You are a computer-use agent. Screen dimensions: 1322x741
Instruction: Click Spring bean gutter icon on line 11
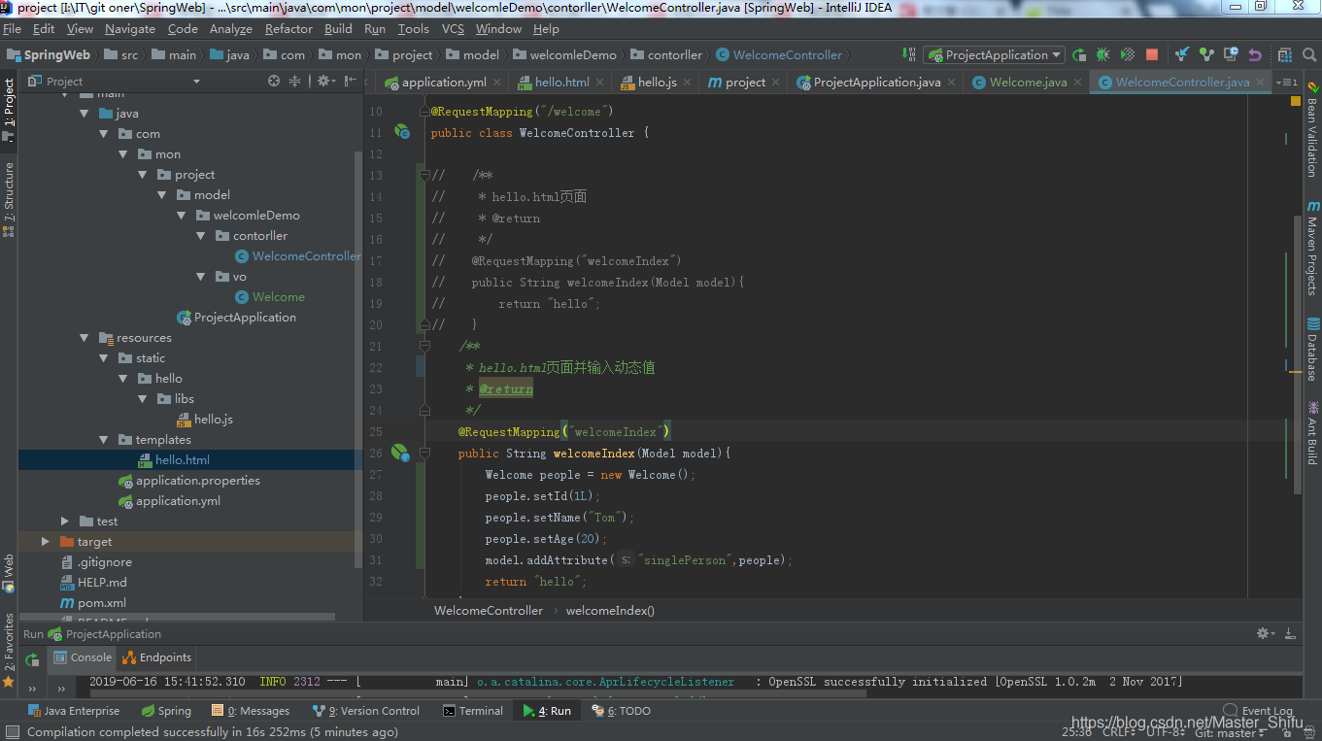coord(401,131)
